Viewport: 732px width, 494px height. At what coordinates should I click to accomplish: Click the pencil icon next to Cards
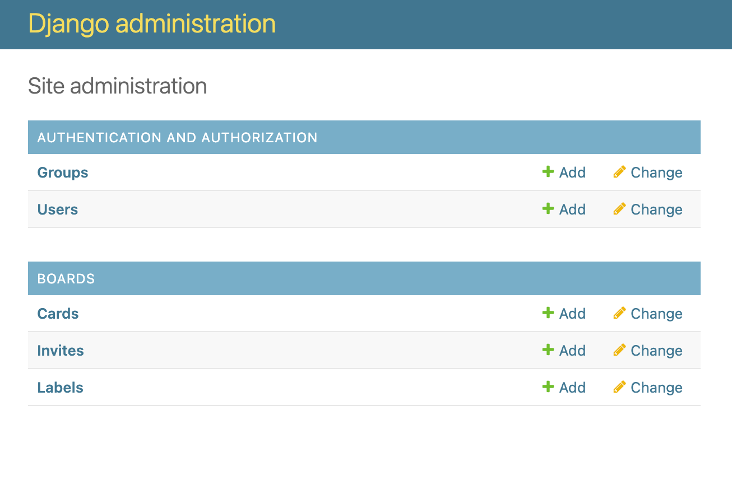pyautogui.click(x=619, y=313)
